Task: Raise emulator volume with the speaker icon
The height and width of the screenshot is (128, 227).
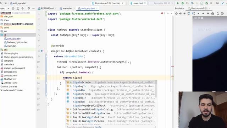Action: pyautogui.click(x=181, y=14)
